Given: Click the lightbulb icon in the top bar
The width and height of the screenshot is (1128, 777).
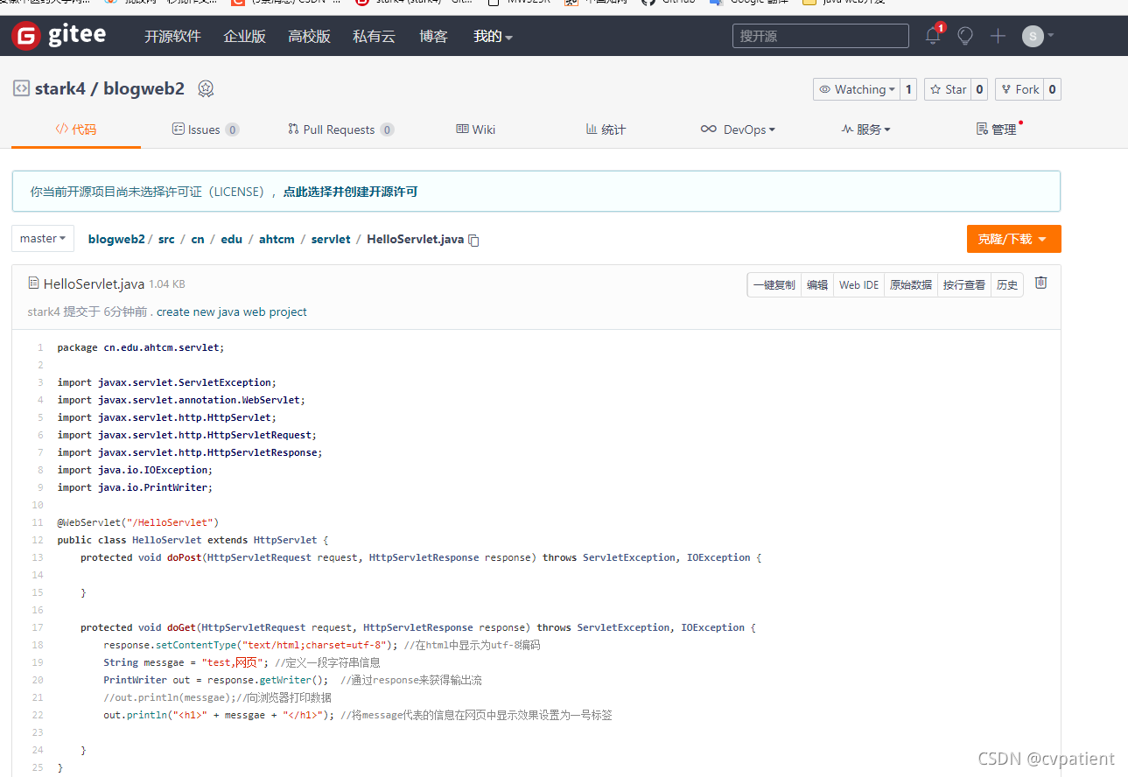Looking at the screenshot, I should coord(963,36).
